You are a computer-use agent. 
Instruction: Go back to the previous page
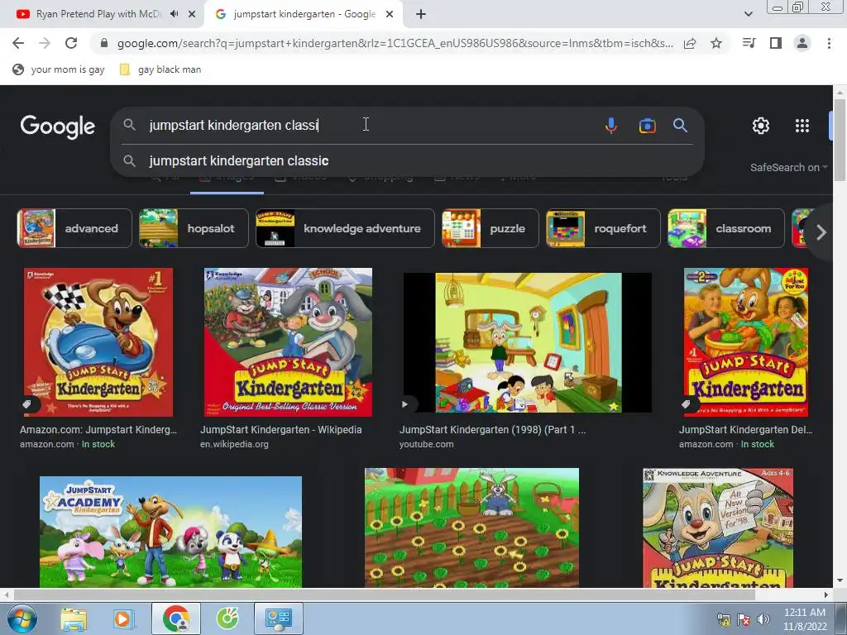(18, 43)
